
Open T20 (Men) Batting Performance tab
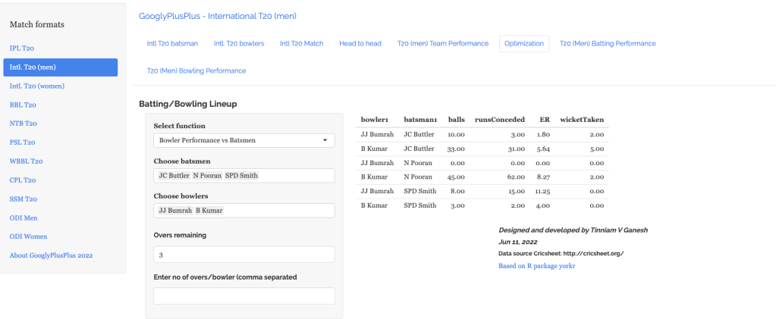click(608, 43)
